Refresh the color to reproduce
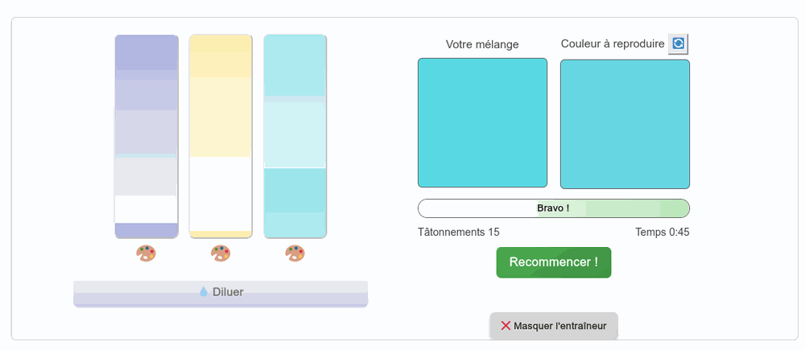 [679, 43]
